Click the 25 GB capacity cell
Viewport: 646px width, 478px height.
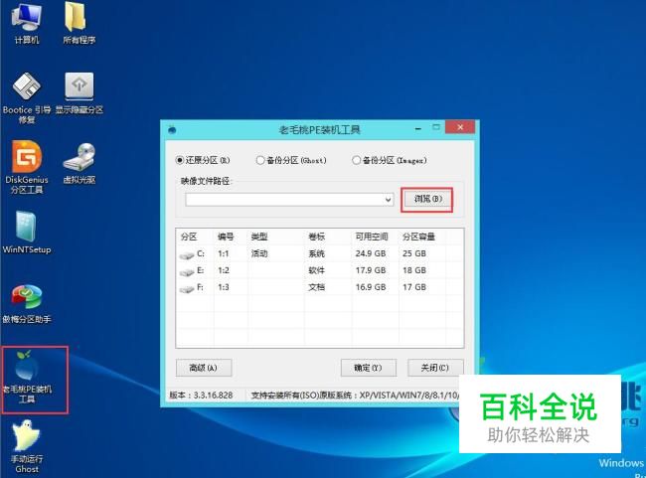coord(414,253)
